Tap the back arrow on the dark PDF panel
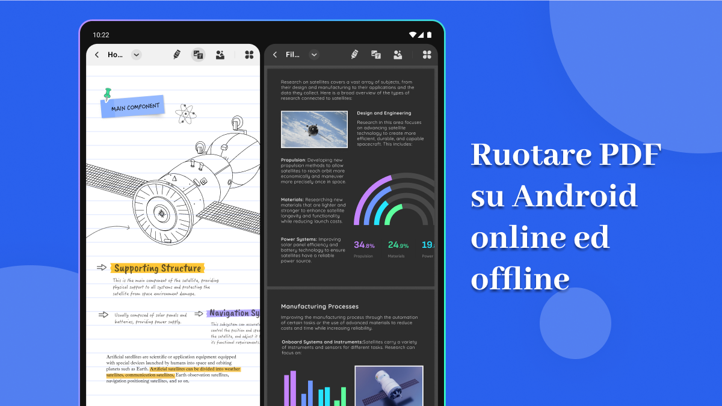 tap(276, 55)
